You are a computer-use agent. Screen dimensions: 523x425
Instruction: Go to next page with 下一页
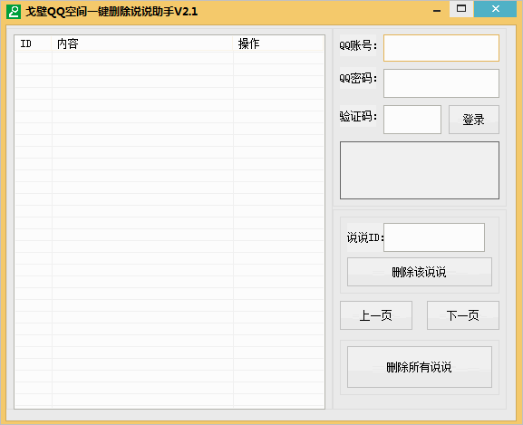463,315
